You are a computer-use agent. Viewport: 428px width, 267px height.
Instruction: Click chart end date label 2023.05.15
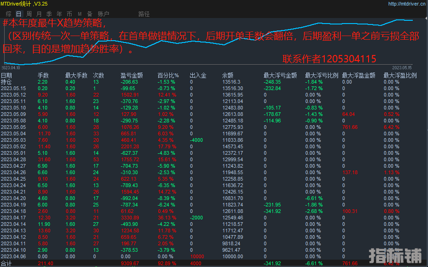pos(402,68)
